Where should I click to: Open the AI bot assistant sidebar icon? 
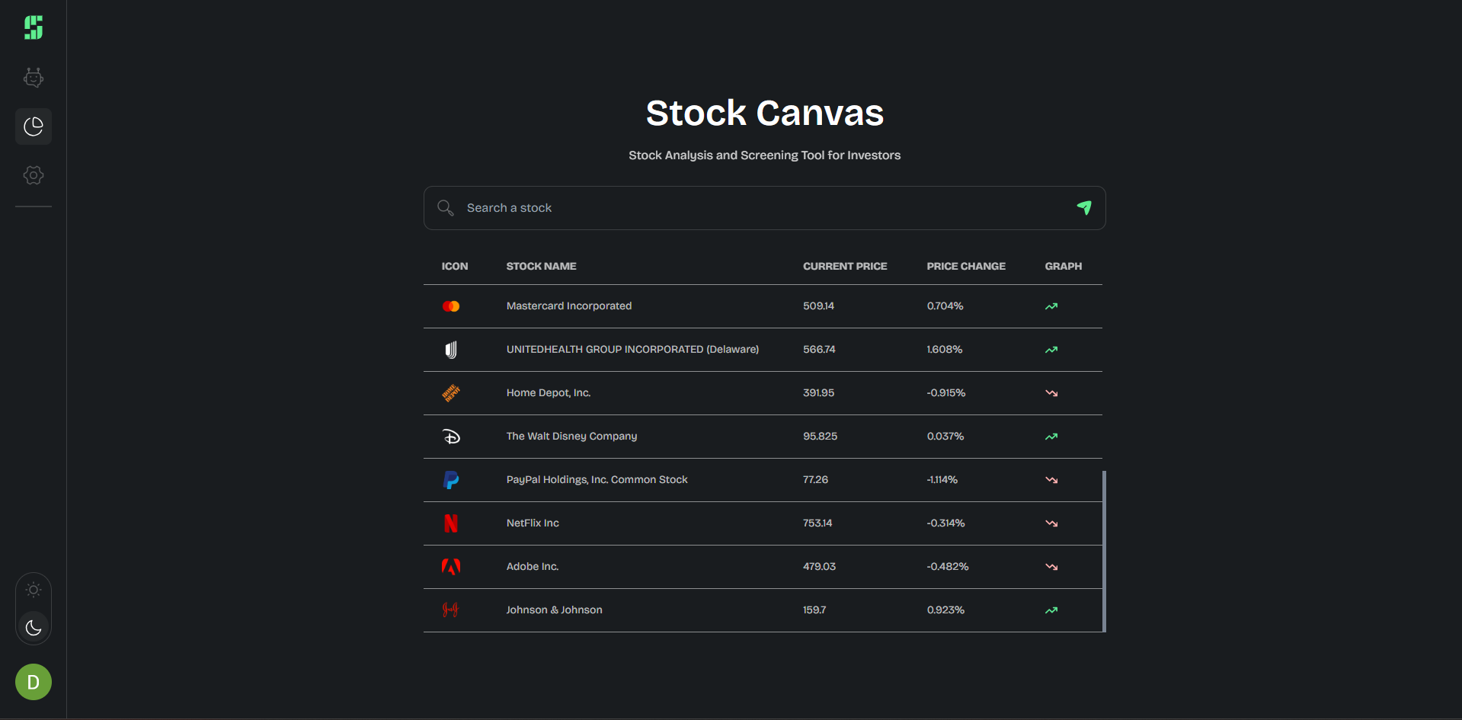(34, 78)
